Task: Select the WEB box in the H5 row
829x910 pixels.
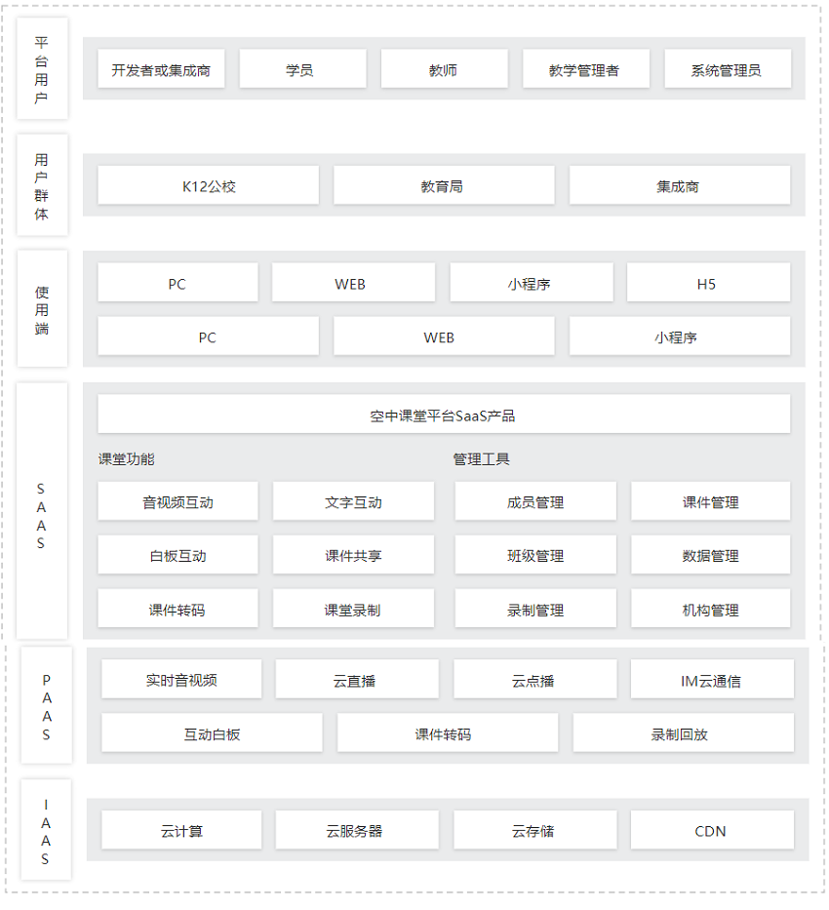Action: (x=353, y=283)
